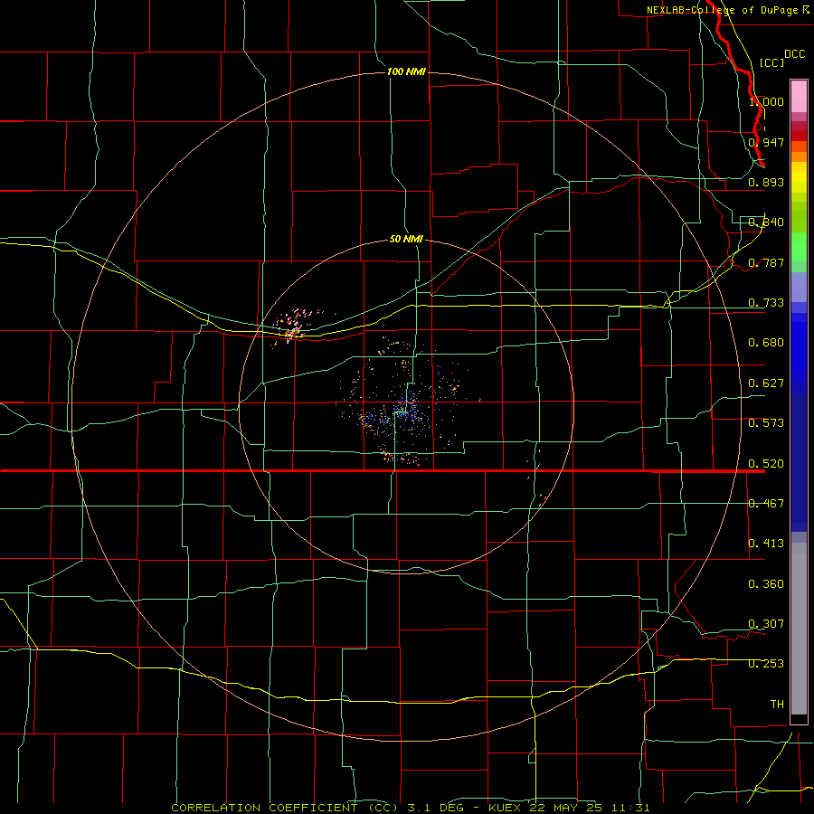Screen dimensions: 814x814
Task: Click the 1.000 value on the color scale
Action: 766,101
